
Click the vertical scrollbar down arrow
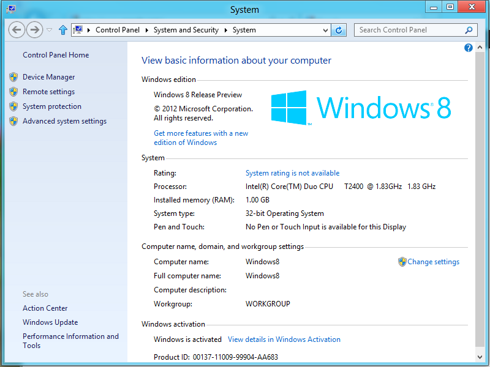pos(480,356)
